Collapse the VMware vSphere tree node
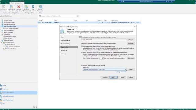The height and width of the screenshot is (110, 196). [2, 43]
